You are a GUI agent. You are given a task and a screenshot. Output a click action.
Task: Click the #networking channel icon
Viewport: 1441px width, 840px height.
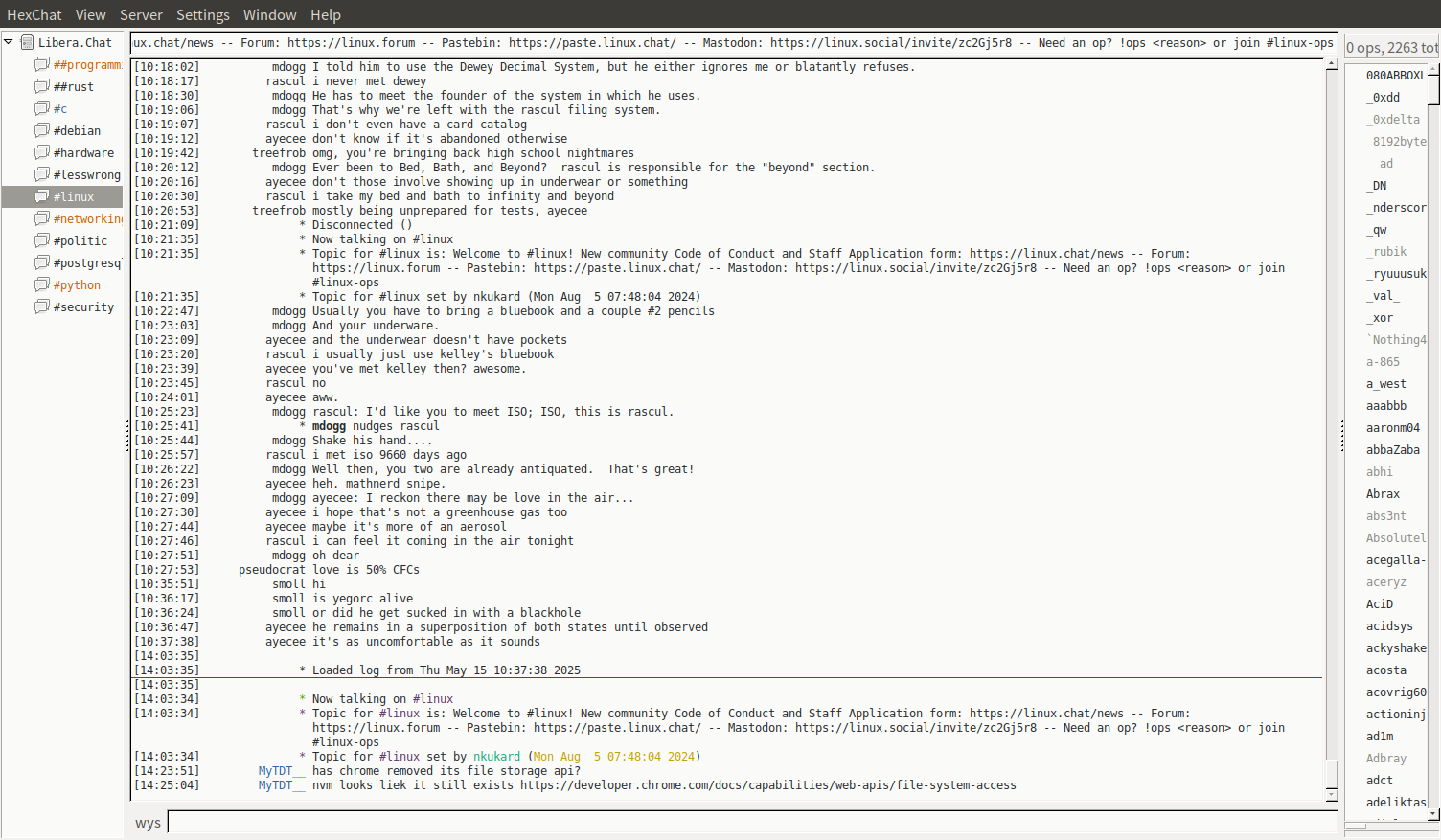click(42, 218)
